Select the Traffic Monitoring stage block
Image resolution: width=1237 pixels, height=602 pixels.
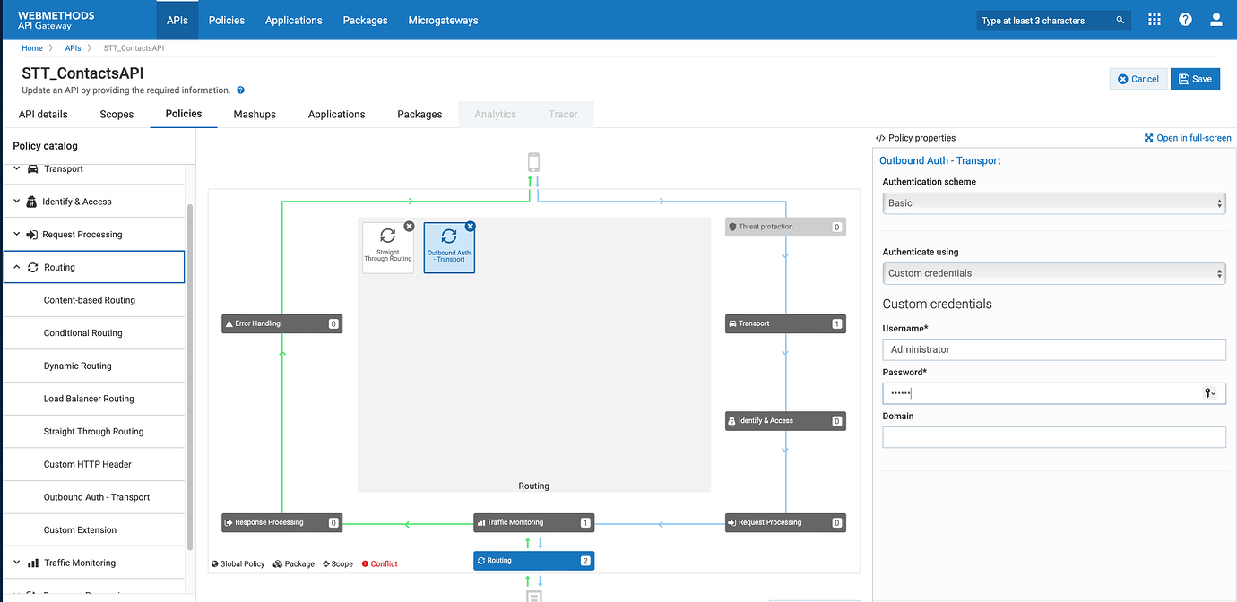[533, 522]
